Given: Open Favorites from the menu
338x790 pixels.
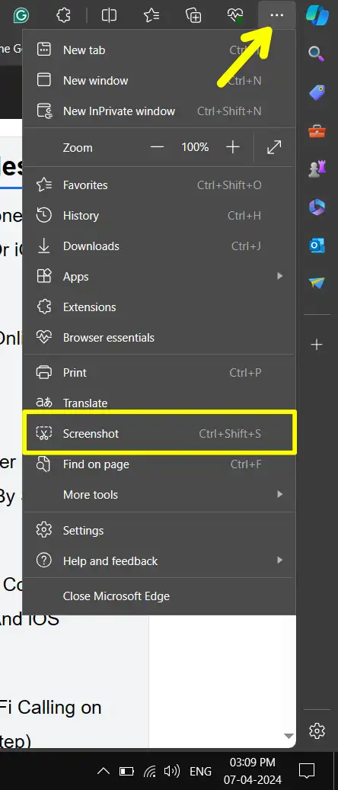Looking at the screenshot, I should [159, 185].
